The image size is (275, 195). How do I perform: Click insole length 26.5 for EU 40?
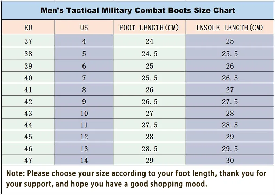coord(230,78)
